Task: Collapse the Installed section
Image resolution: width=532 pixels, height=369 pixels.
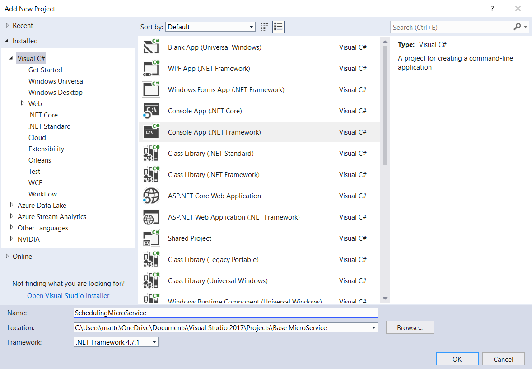Action: tap(7, 41)
